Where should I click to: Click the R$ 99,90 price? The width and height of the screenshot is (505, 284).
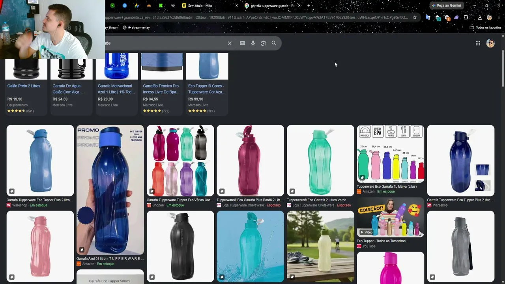(196, 99)
